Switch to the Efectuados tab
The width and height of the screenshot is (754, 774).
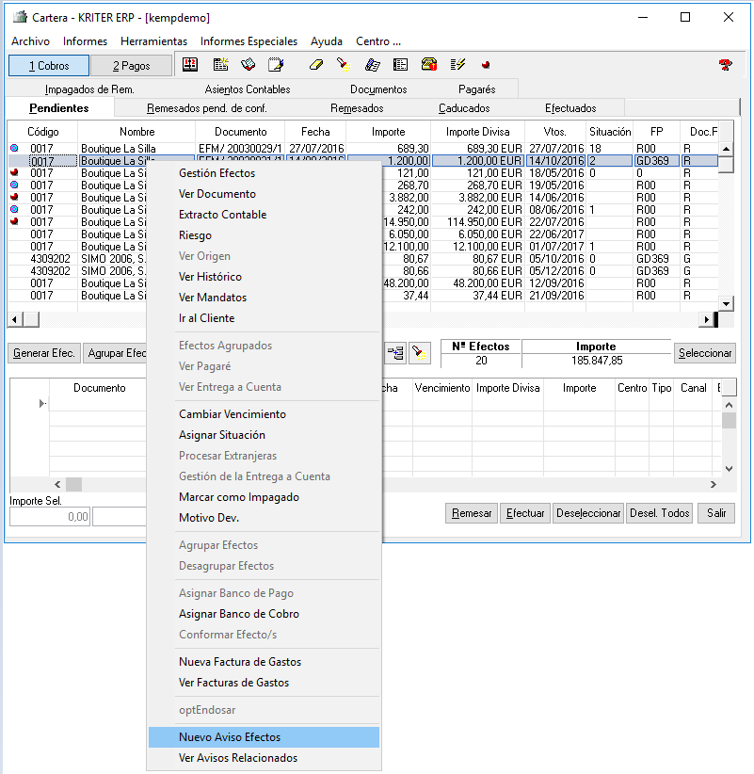tap(570, 108)
